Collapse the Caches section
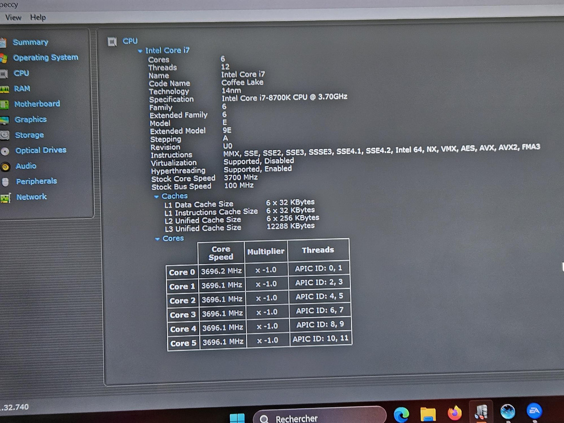This screenshot has height=423, width=564. click(x=156, y=197)
